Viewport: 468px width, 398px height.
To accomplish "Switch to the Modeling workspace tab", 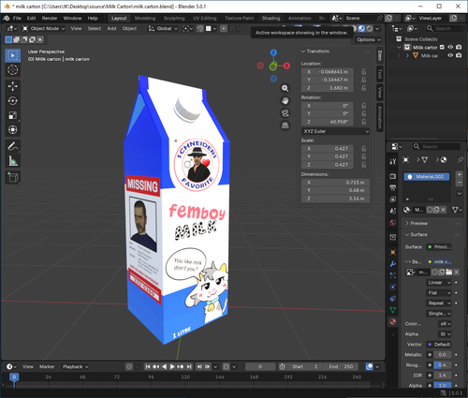I will (x=145, y=18).
